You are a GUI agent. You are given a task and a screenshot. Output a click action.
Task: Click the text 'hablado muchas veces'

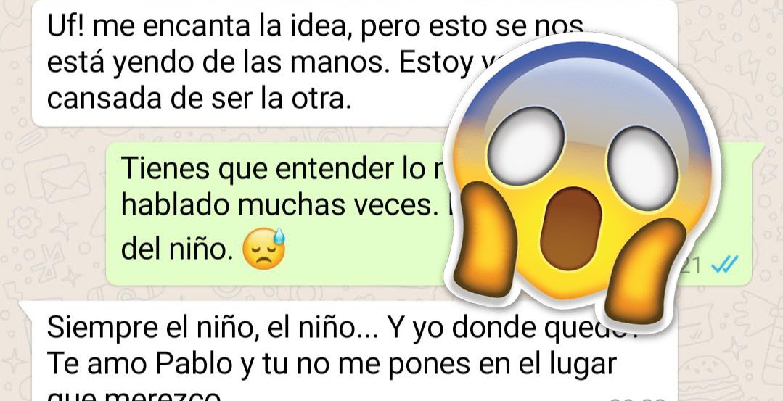[277, 206]
